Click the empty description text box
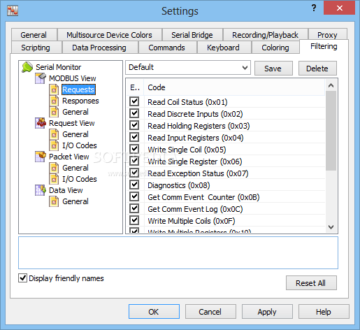Image resolution: width=360 pixels, height=330 pixels. tap(178, 252)
